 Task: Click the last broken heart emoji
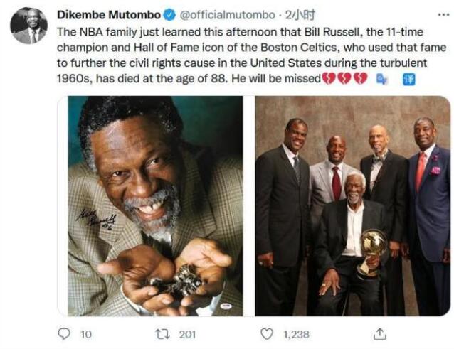click(361, 79)
